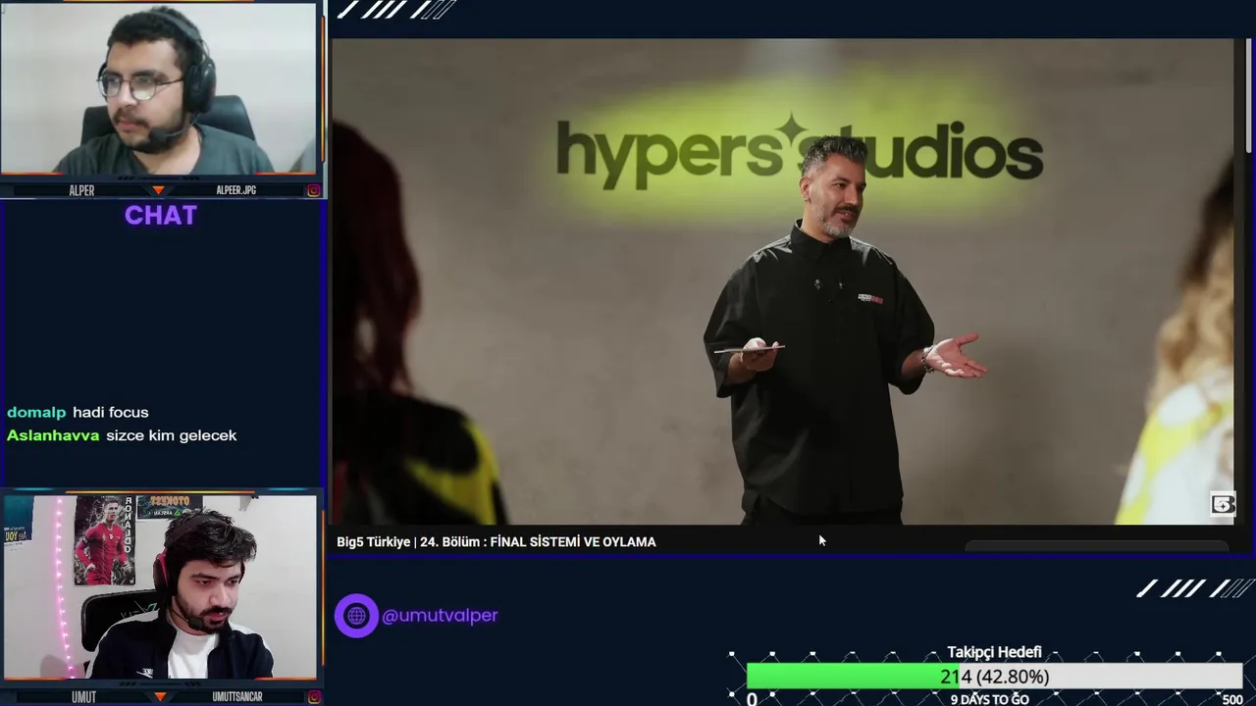
Task: Click the '9 DAYS TO GO' label
Action: tap(989, 699)
